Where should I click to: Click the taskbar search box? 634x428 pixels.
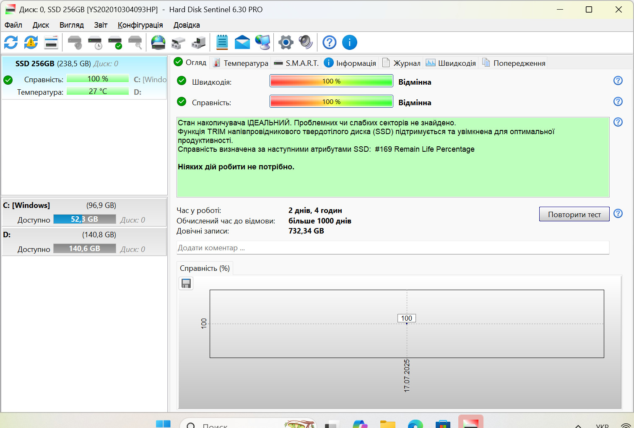point(248,423)
